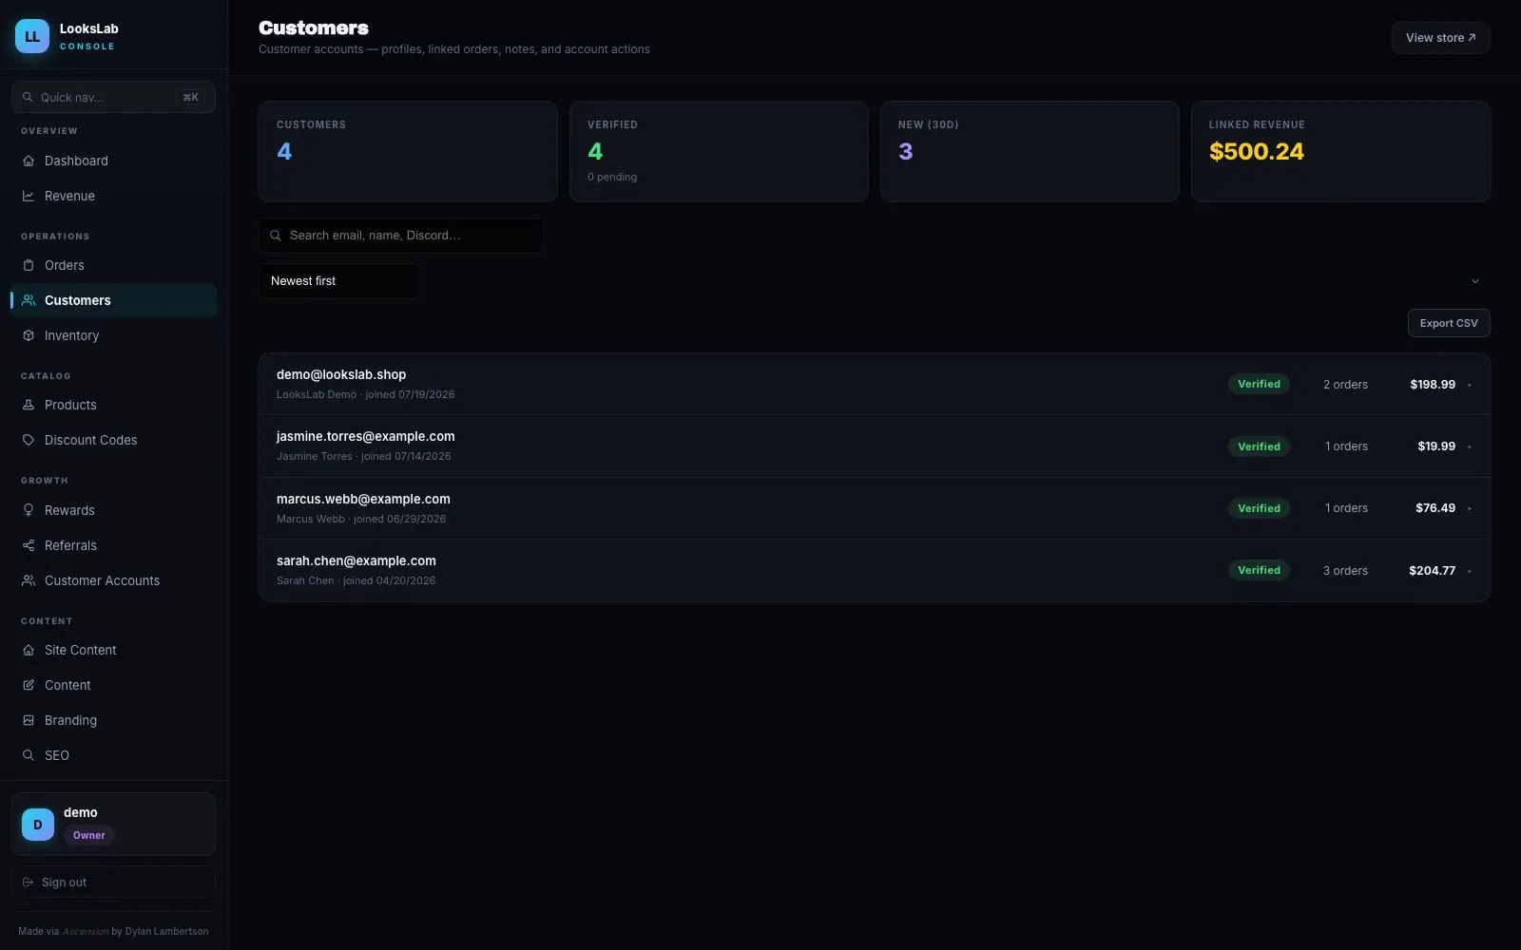This screenshot has height=950, width=1521.
Task: Click the Products stamp icon
Action: pyautogui.click(x=29, y=405)
